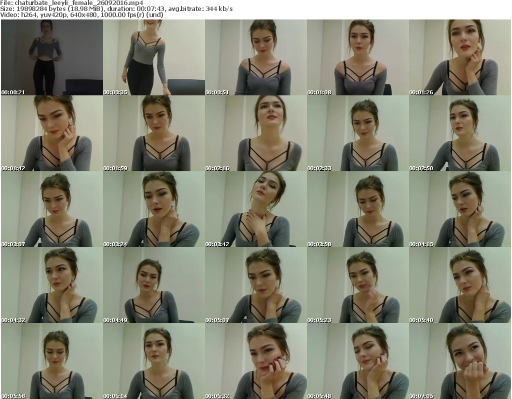Open the frame at 00:01:42
Image resolution: width=512 pixels, height=399 pixels.
coord(52,133)
